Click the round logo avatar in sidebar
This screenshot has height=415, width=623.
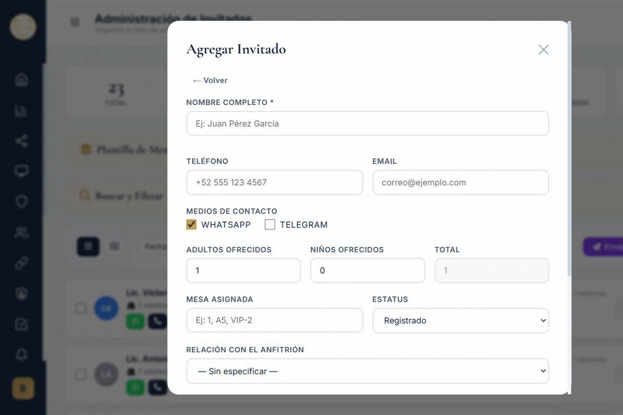coord(23,27)
